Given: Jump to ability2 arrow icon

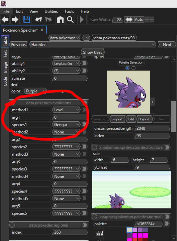Looking at the screenshot, I should [x=84, y=71].
